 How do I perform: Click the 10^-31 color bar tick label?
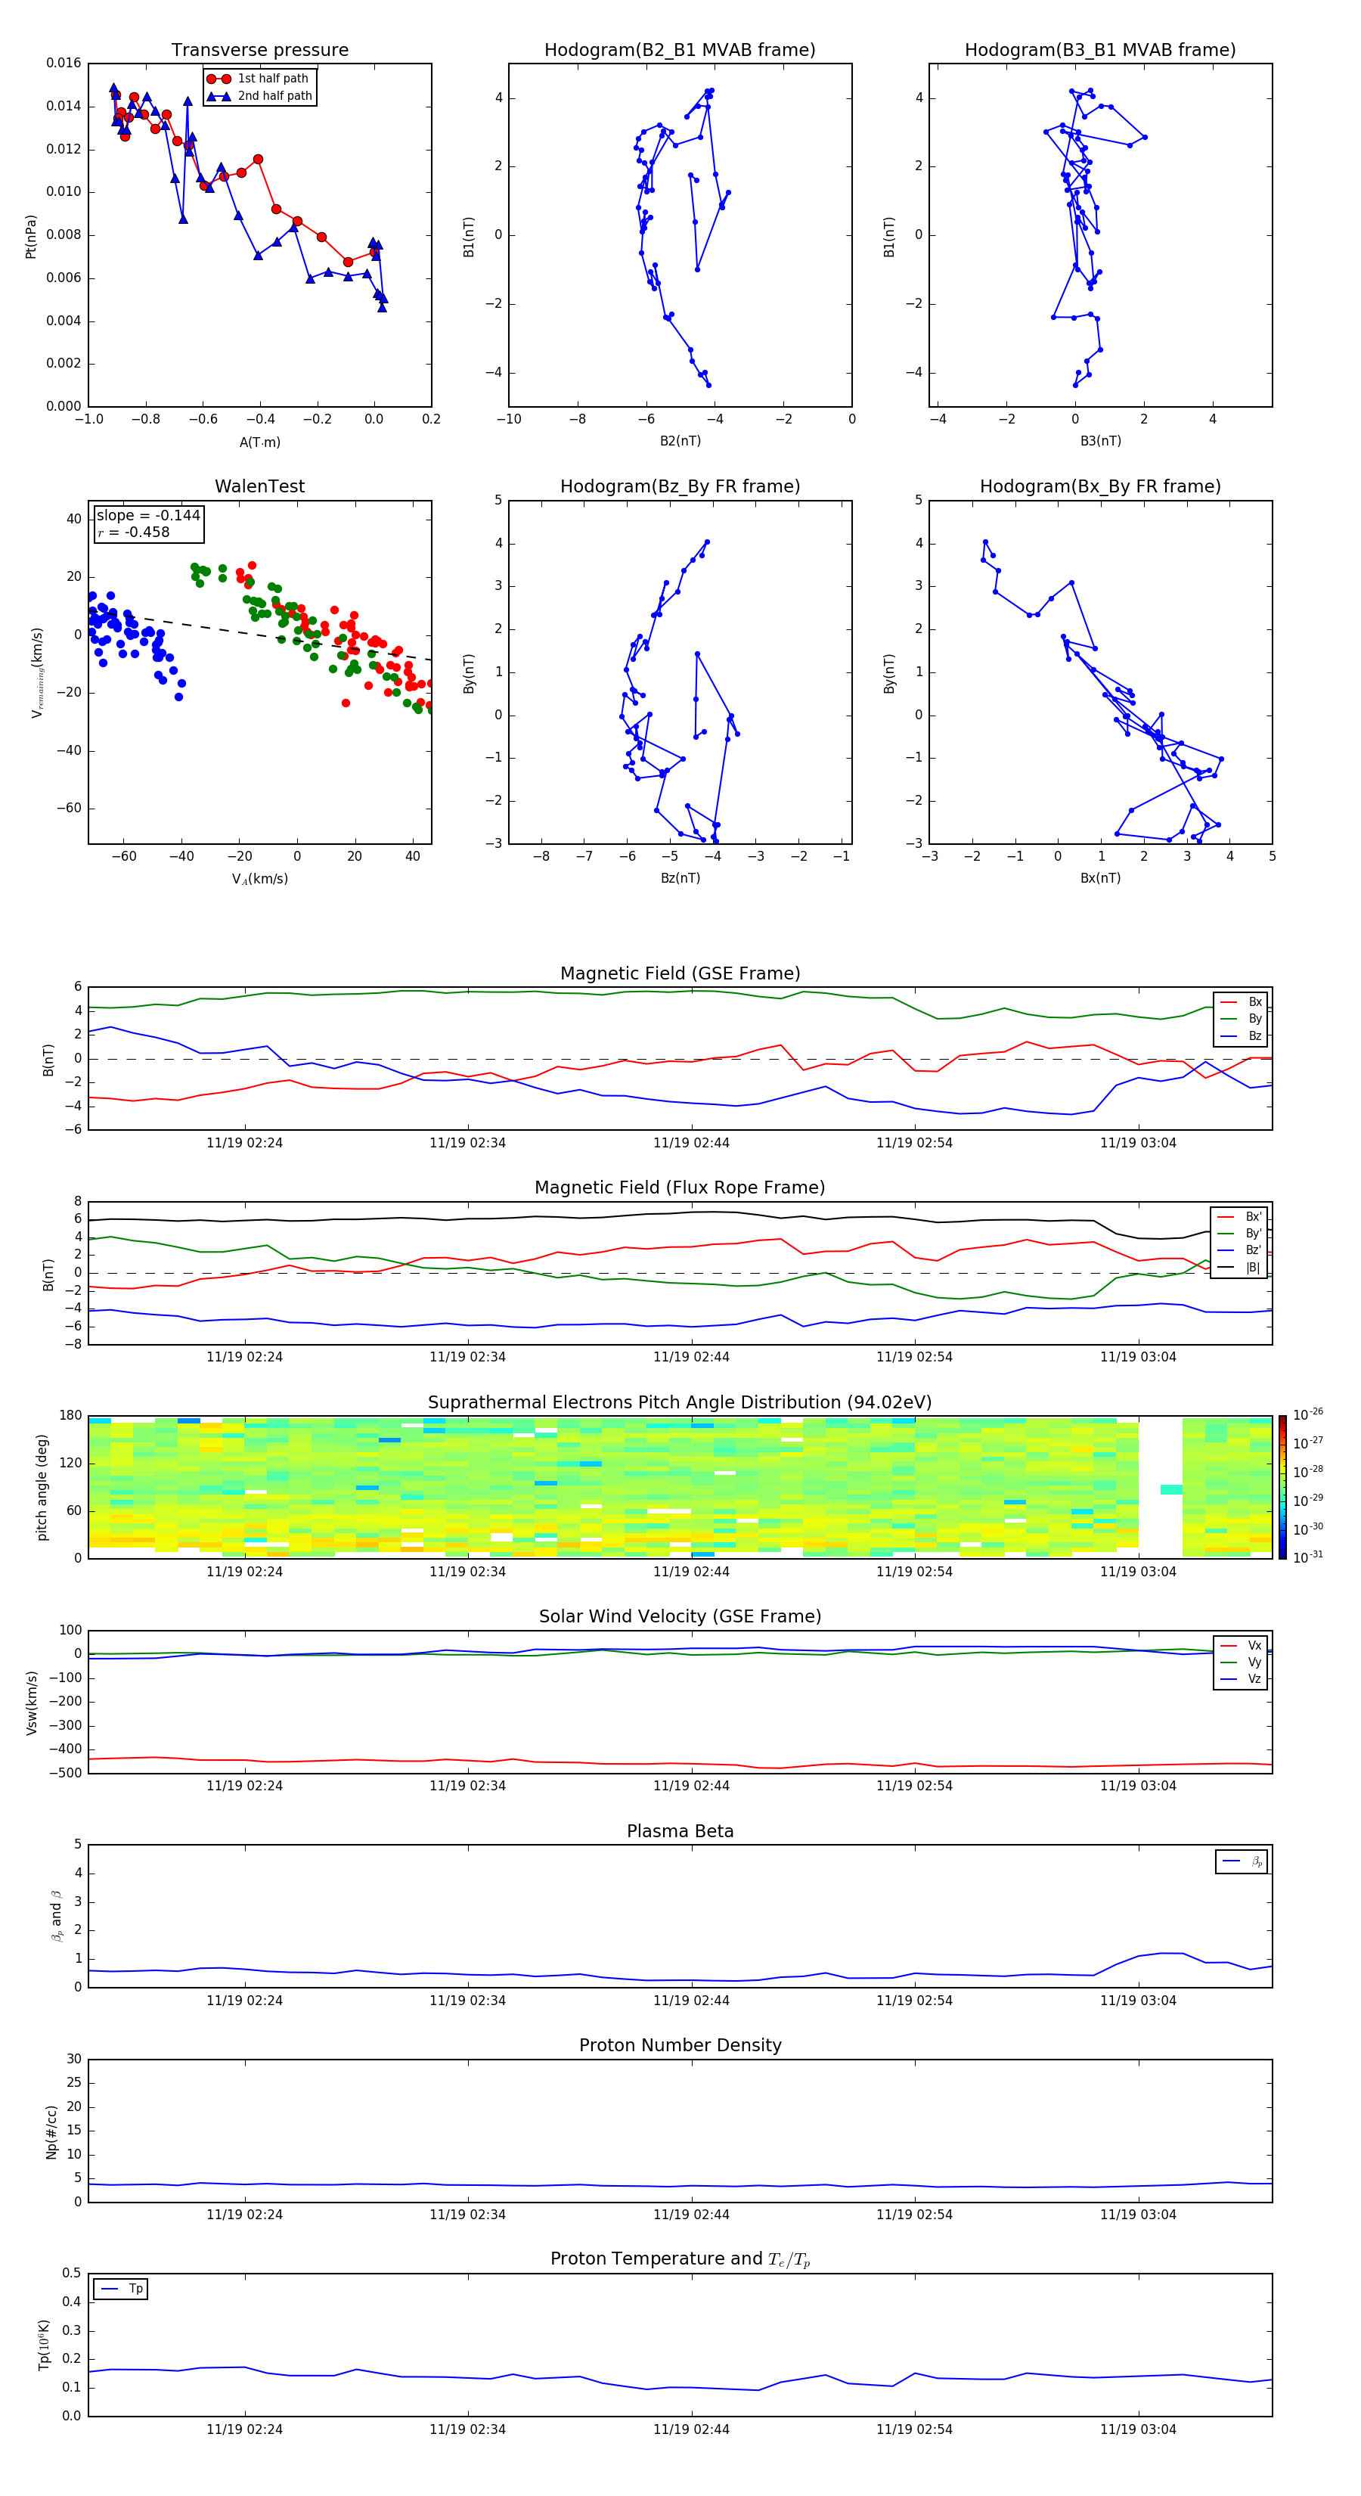pos(1308,1557)
